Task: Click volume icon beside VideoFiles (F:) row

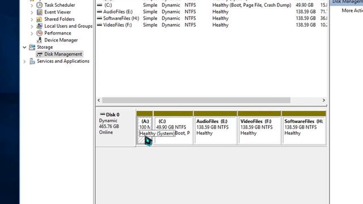Action: pyautogui.click(x=100, y=25)
